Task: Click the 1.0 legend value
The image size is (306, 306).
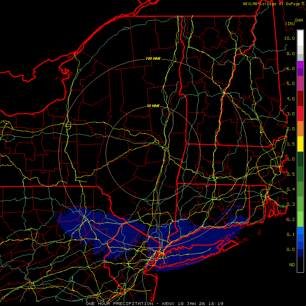Action: [290, 159]
